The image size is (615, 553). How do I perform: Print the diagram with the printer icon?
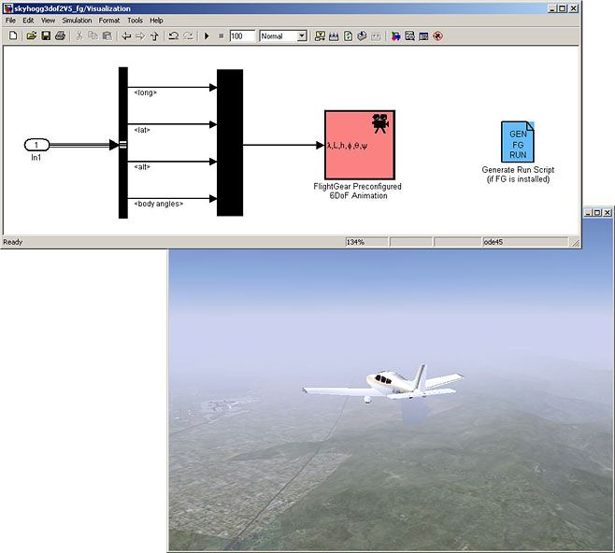60,36
